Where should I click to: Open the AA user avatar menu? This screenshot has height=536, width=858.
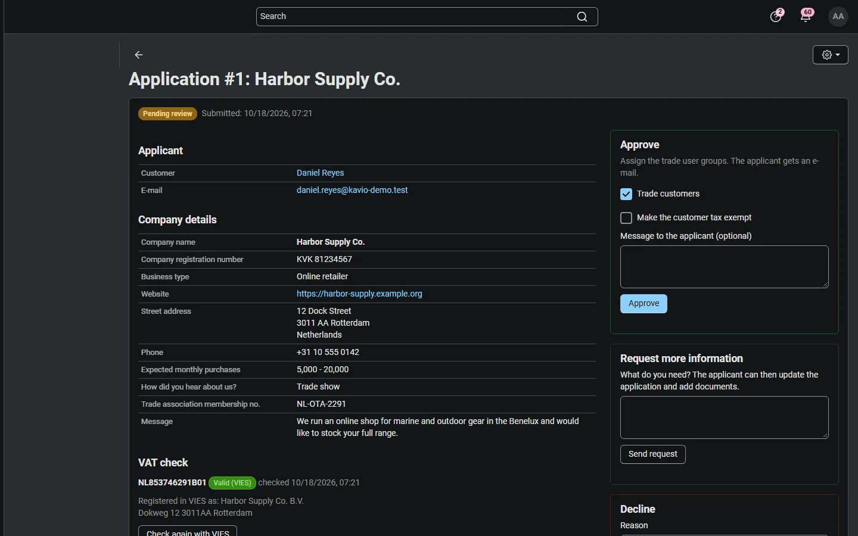839,17
